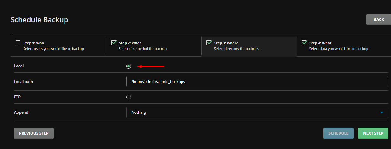Viewport: 391px width, 149px height.
Task: Click the 'Append' row label
Action: point(21,112)
